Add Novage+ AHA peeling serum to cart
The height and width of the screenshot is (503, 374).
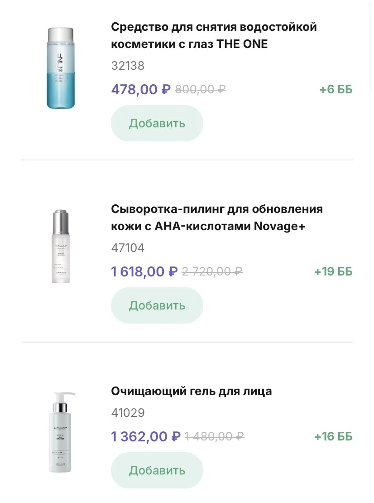tap(157, 305)
